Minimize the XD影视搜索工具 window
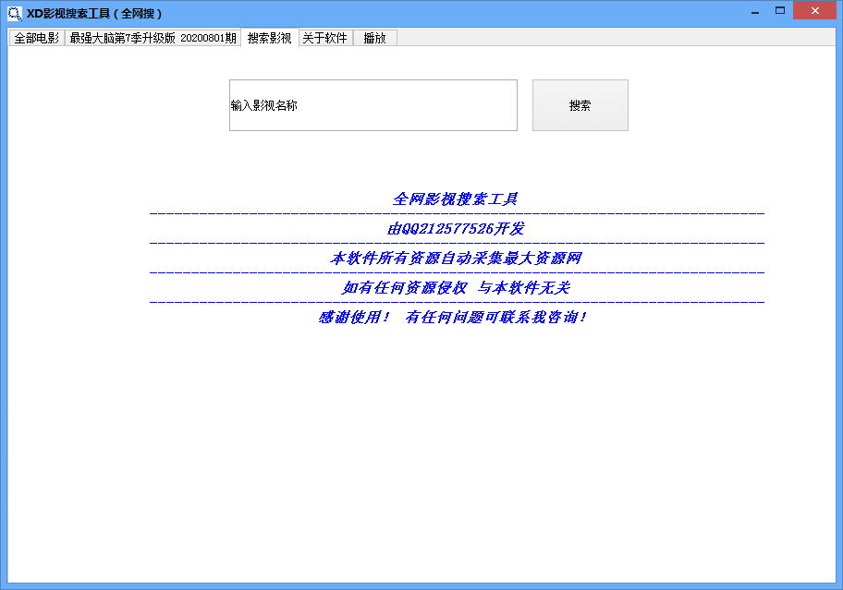The height and width of the screenshot is (590, 843). [754, 10]
